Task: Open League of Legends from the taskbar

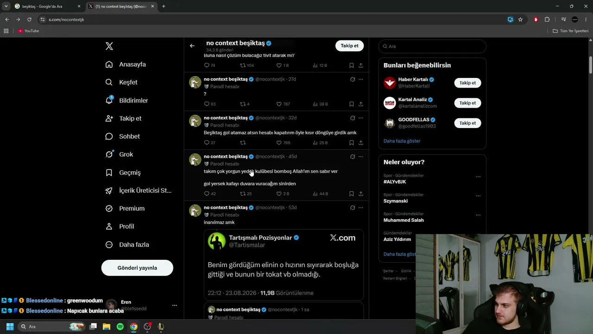Action: (x=161, y=327)
